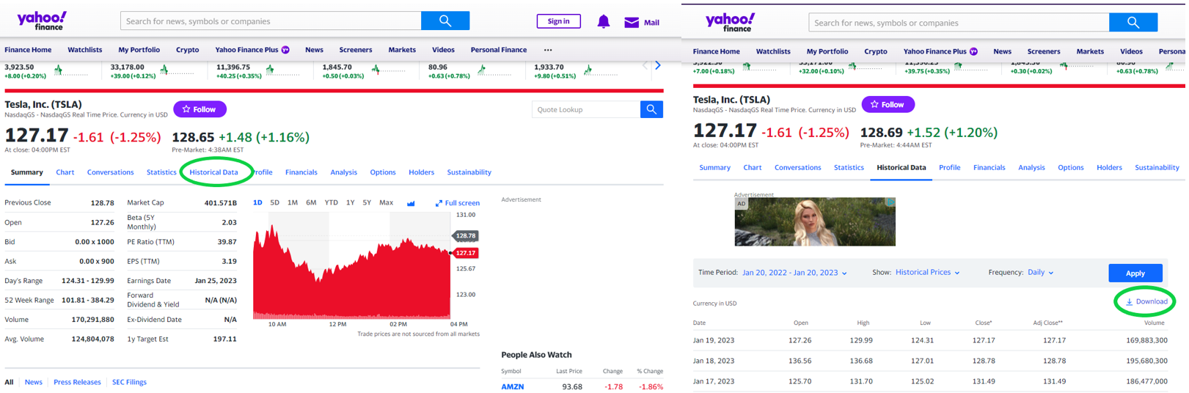This screenshot has width=1189, height=393.
Task: Open My Portfolio in left window navigation
Action: tap(139, 50)
